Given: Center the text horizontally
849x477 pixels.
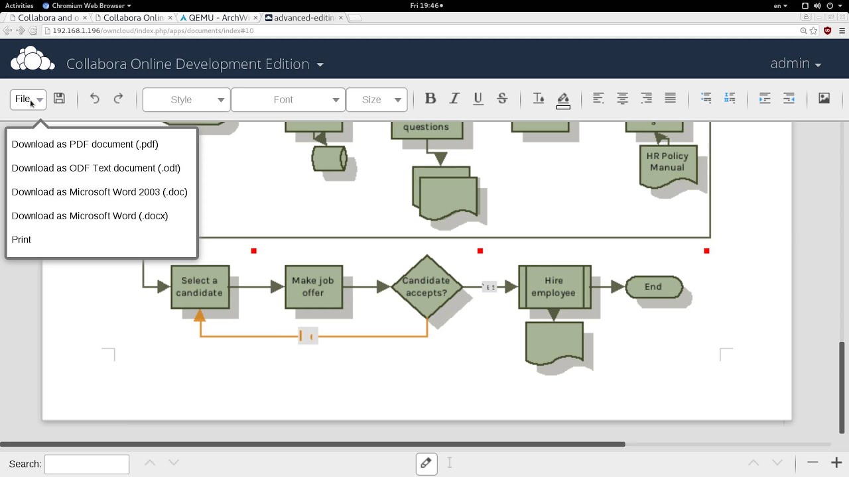Looking at the screenshot, I should (x=622, y=99).
